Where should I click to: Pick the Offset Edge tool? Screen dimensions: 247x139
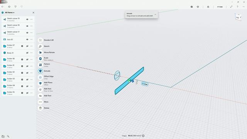40,77
